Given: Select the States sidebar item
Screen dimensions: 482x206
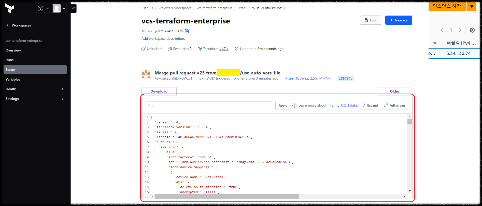Looking at the screenshot, I should tap(35, 70).
